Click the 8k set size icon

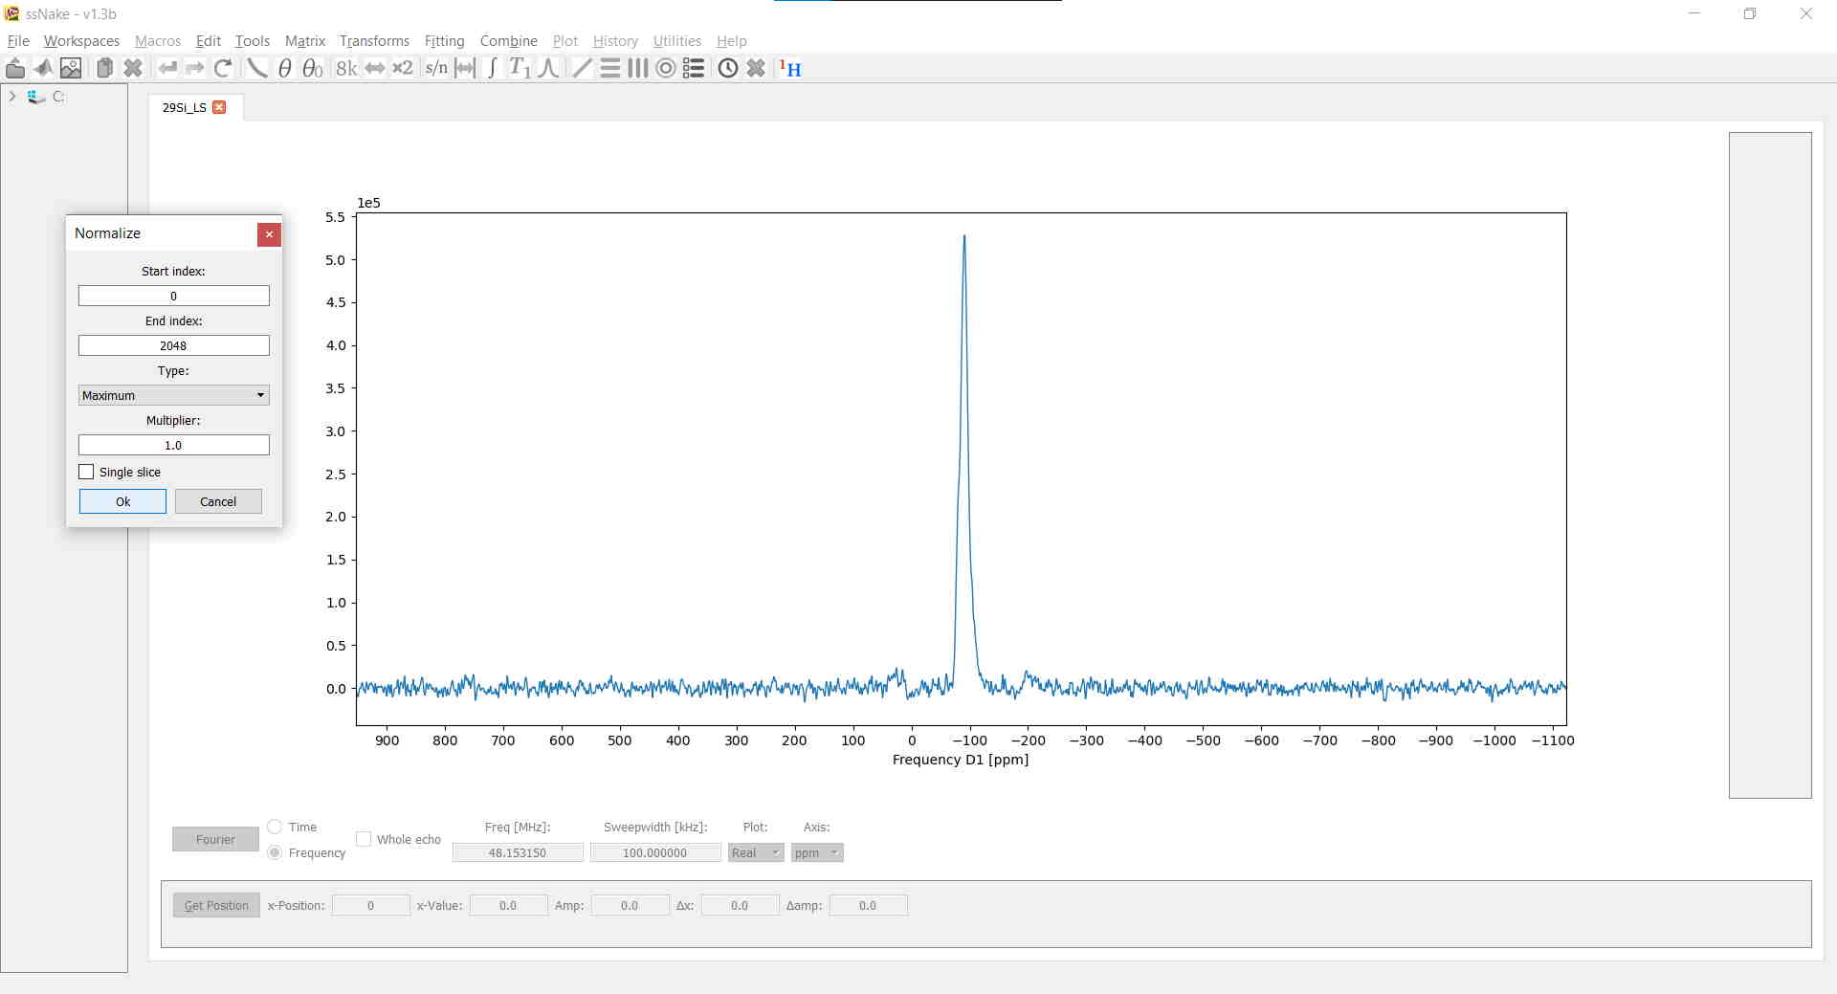tap(346, 68)
